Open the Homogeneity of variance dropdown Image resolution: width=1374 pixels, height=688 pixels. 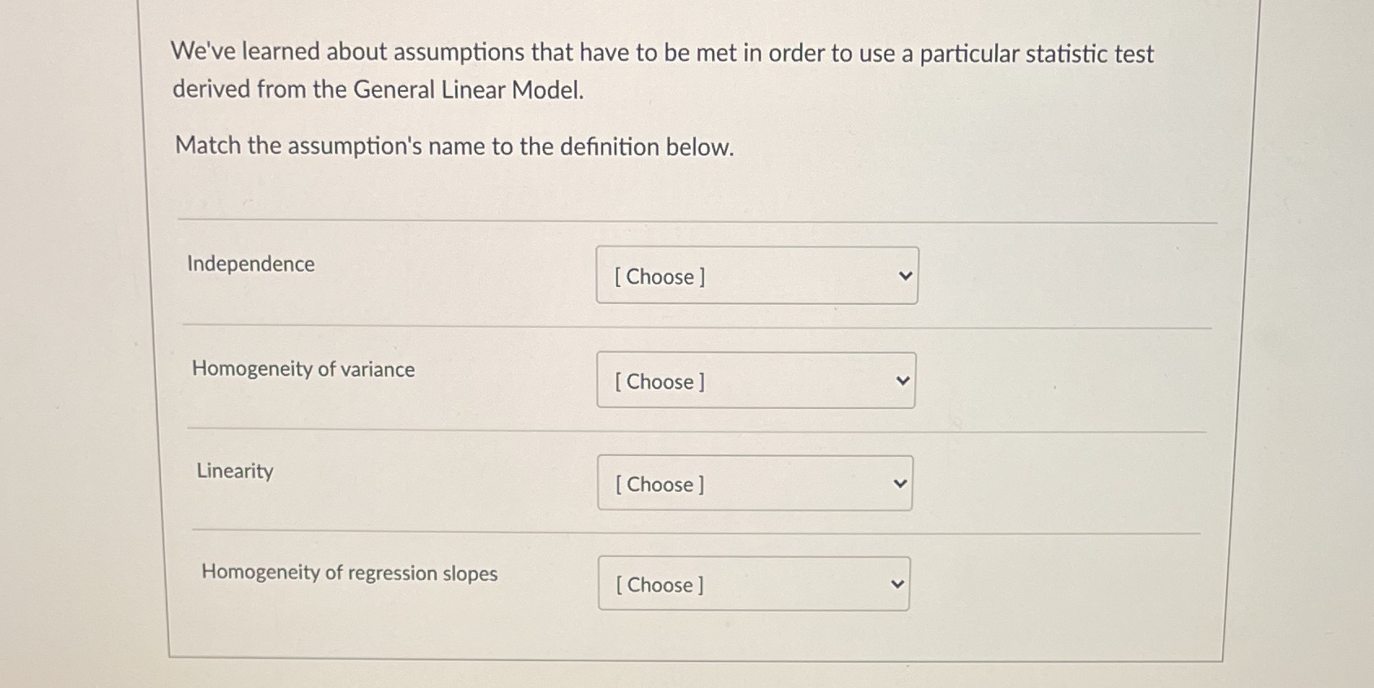coord(755,381)
